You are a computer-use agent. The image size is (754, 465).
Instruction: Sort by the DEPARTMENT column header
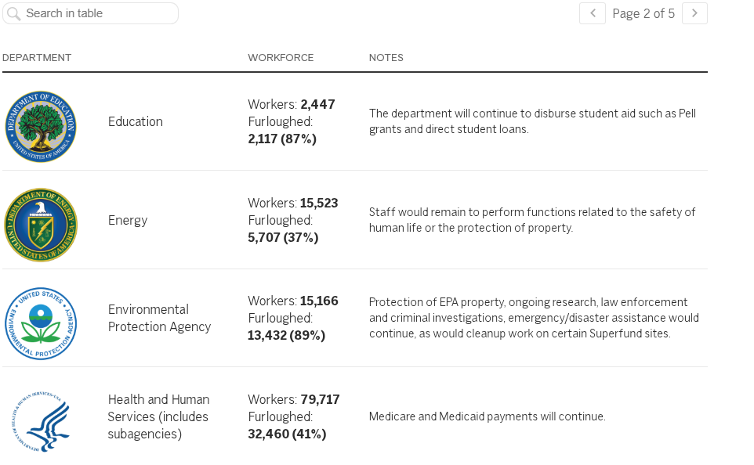[x=37, y=58]
